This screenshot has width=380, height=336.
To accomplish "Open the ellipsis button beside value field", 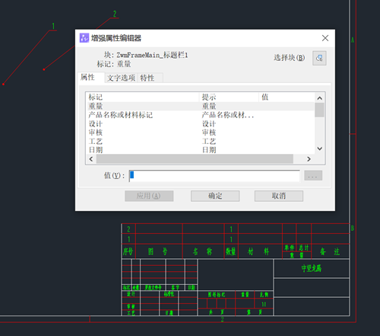I will coord(313,175).
